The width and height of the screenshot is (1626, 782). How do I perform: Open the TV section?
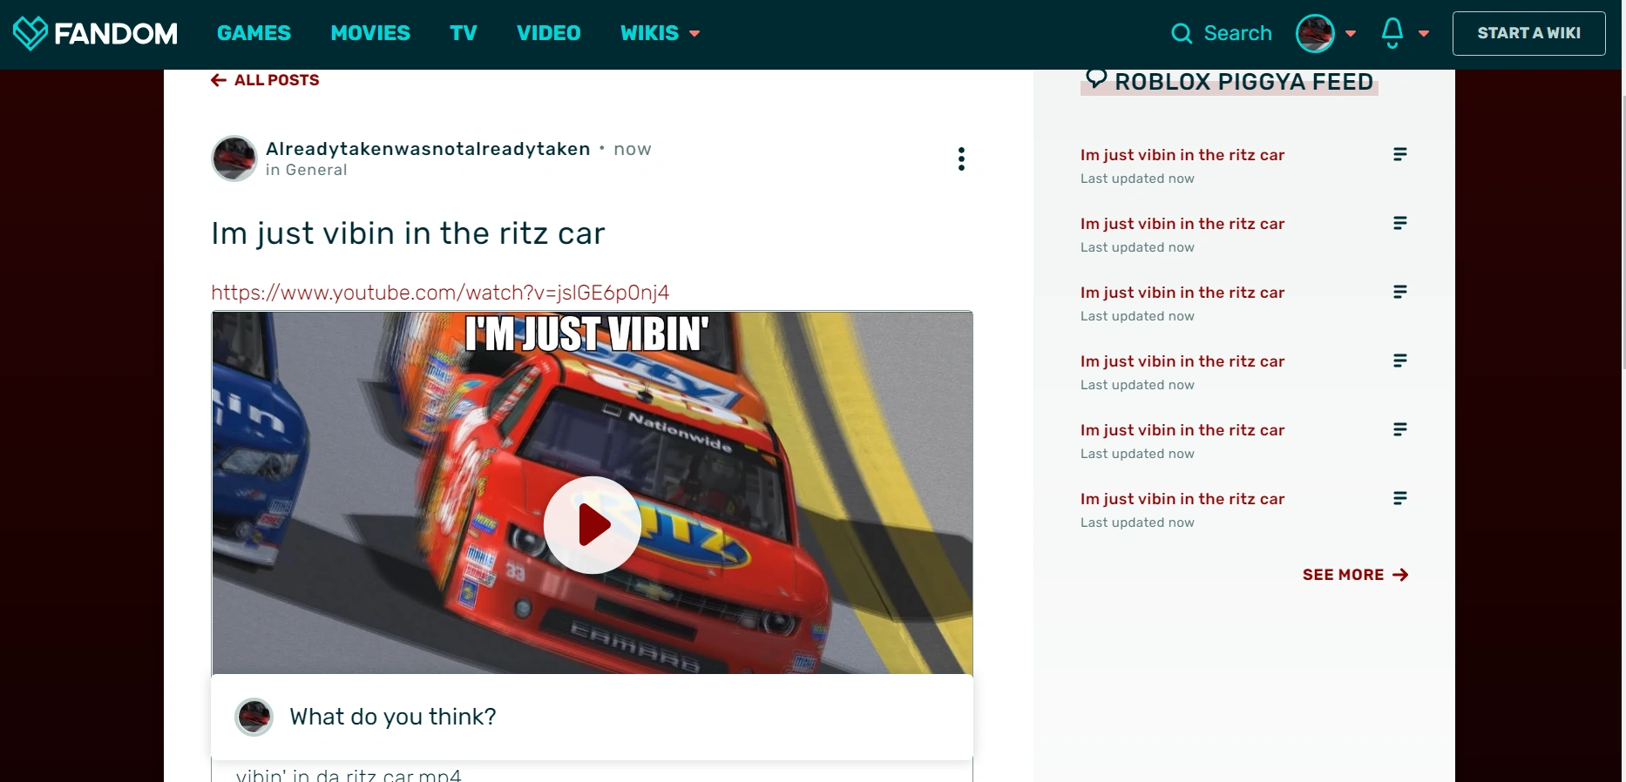[x=464, y=33]
